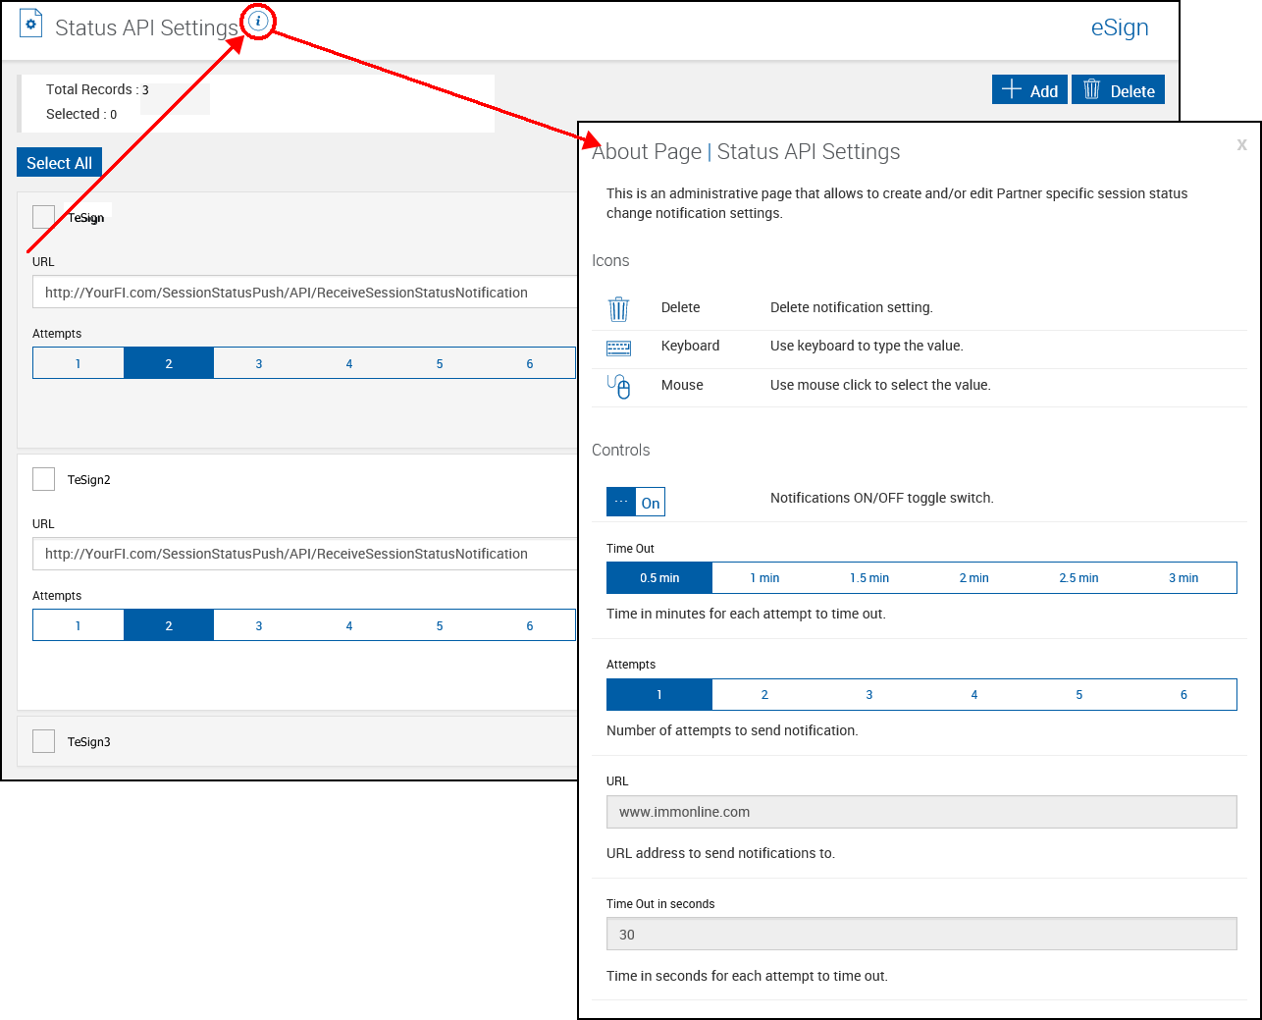Click the Mouse icon in the Icons legend
Image resolution: width=1262 pixels, height=1020 pixels.
pos(618,386)
